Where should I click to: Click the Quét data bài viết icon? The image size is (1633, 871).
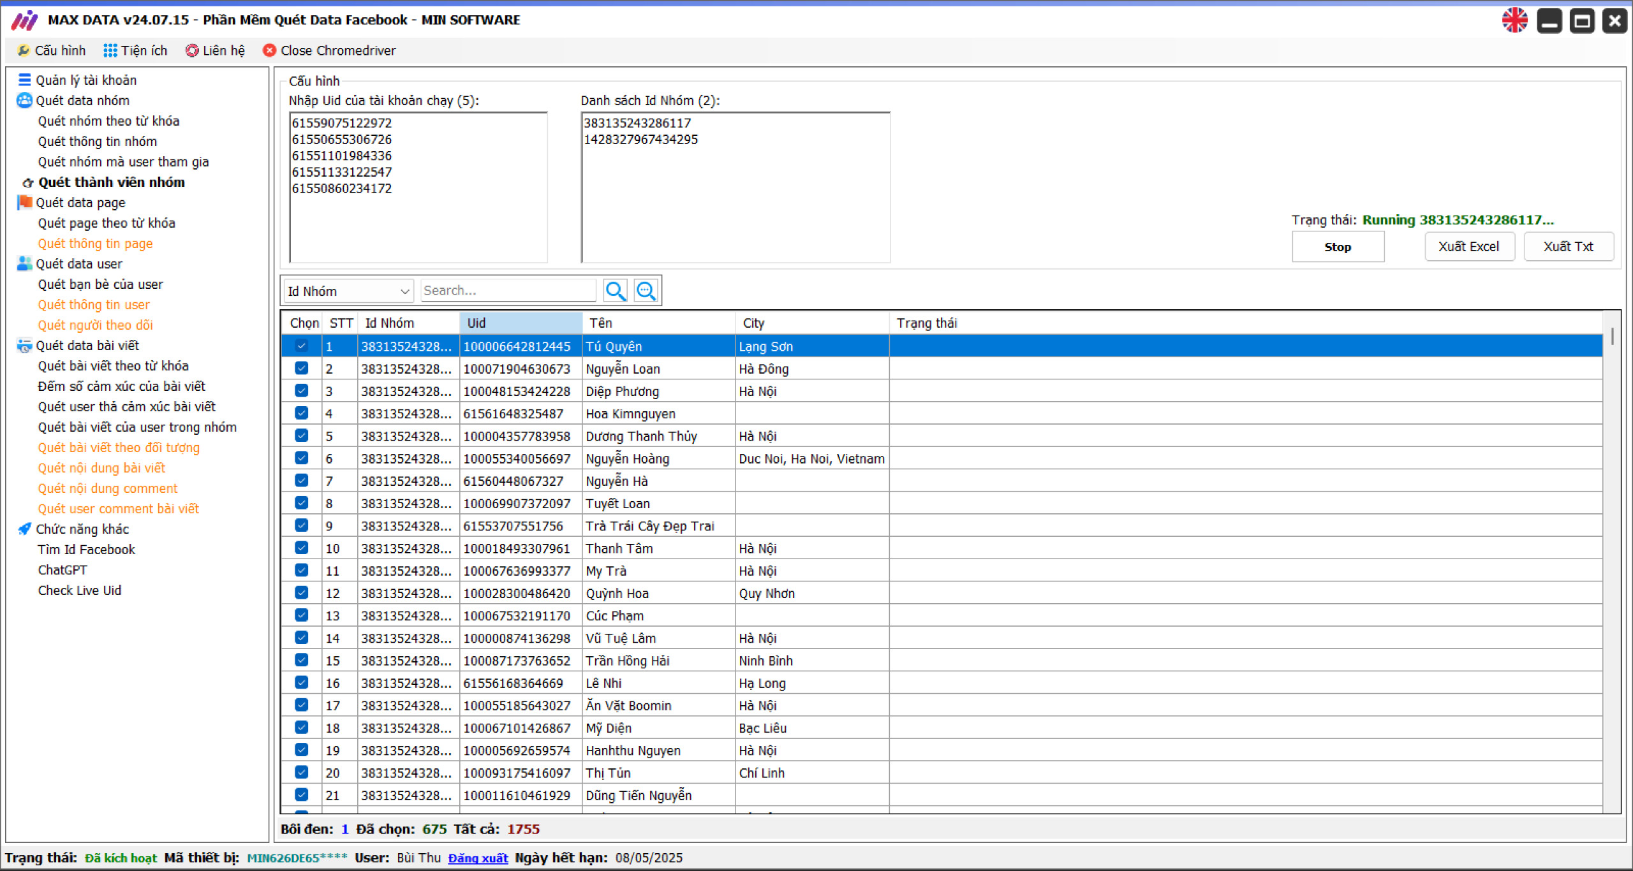click(24, 345)
